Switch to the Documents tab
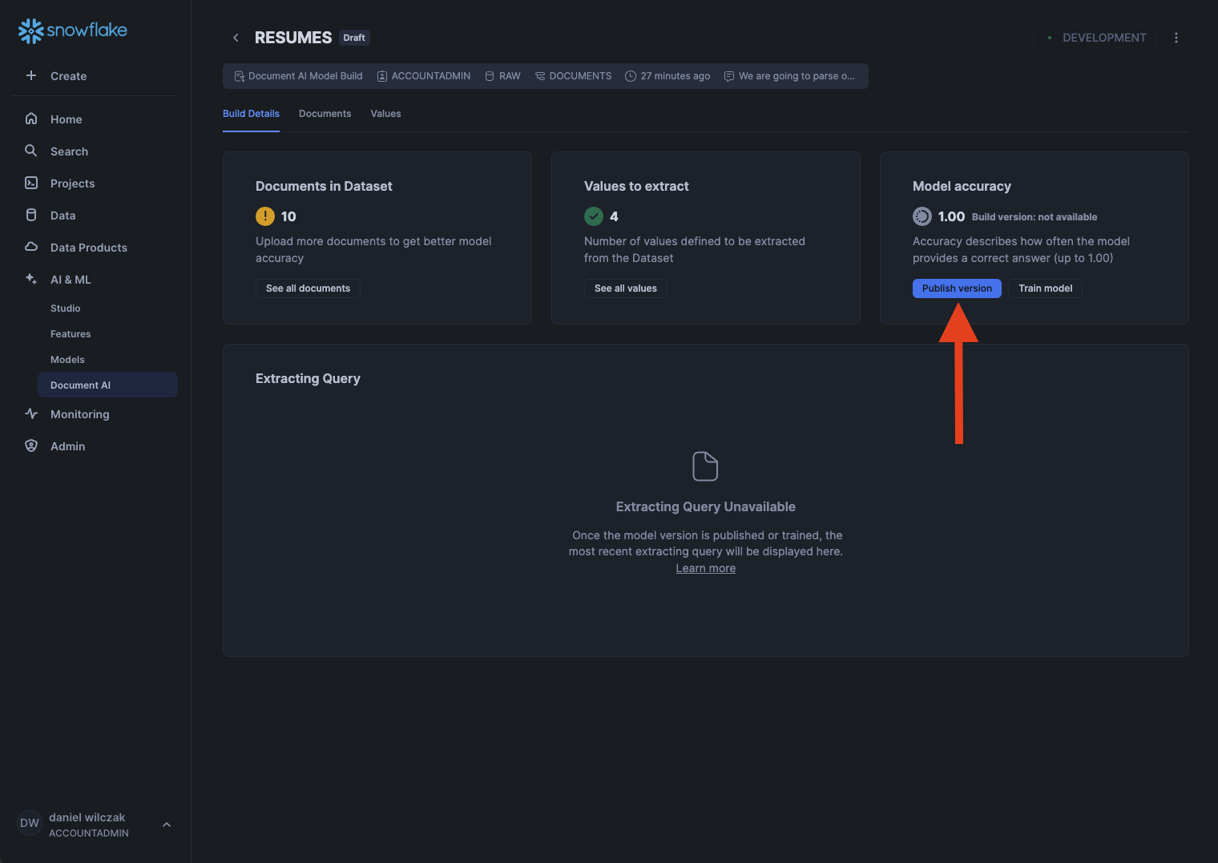This screenshot has width=1218, height=863. pos(325,114)
